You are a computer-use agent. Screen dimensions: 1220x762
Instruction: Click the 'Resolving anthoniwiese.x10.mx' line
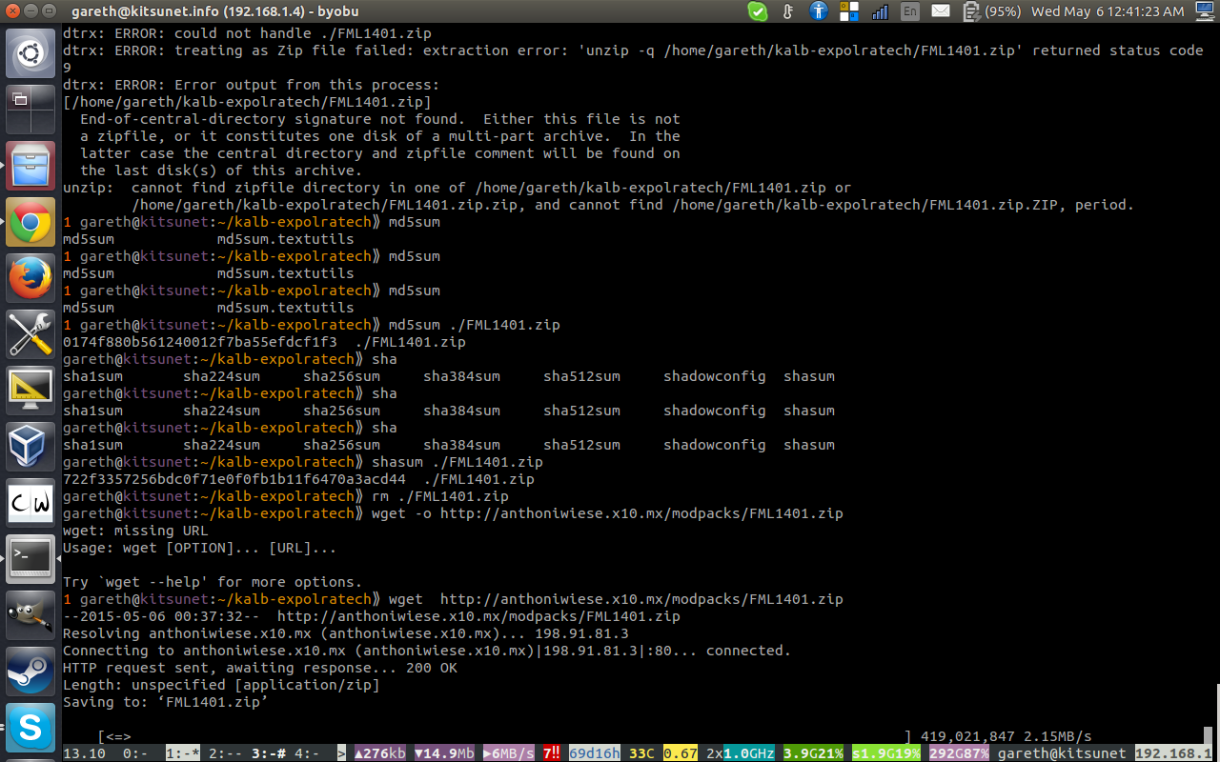[346, 633]
